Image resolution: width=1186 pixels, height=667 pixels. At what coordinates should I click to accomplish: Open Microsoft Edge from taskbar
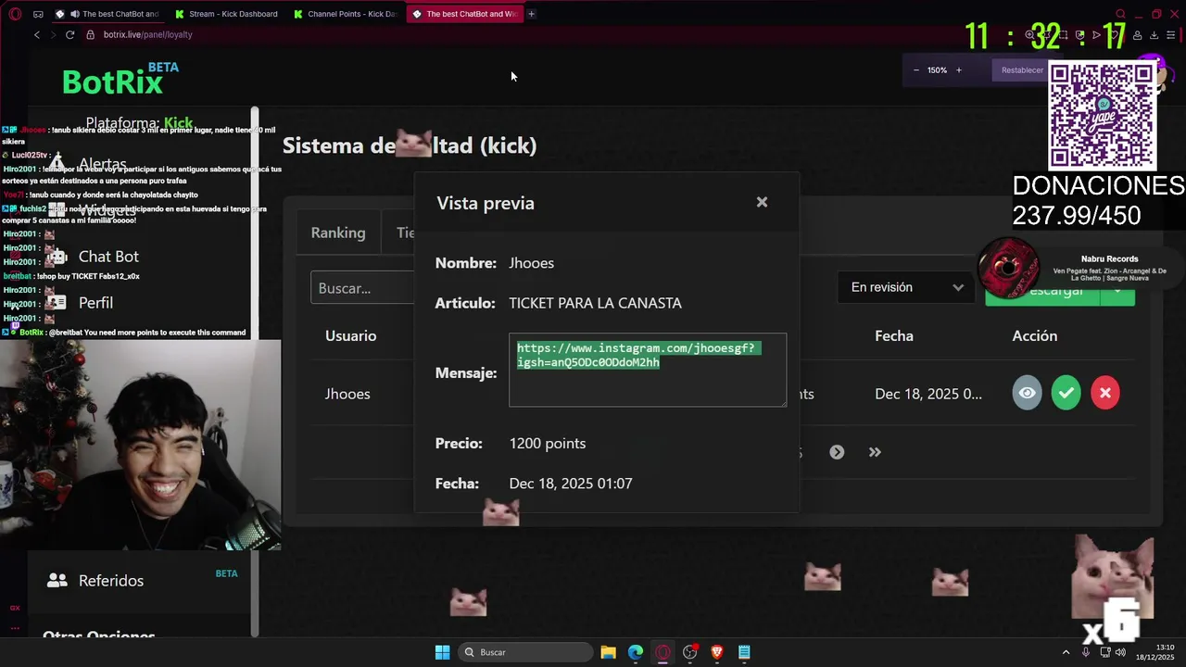(x=636, y=652)
